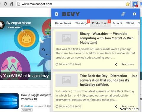Click the 10 June 2016 16:36 timestamp
The image size is (142, 112).
tap(68, 106)
